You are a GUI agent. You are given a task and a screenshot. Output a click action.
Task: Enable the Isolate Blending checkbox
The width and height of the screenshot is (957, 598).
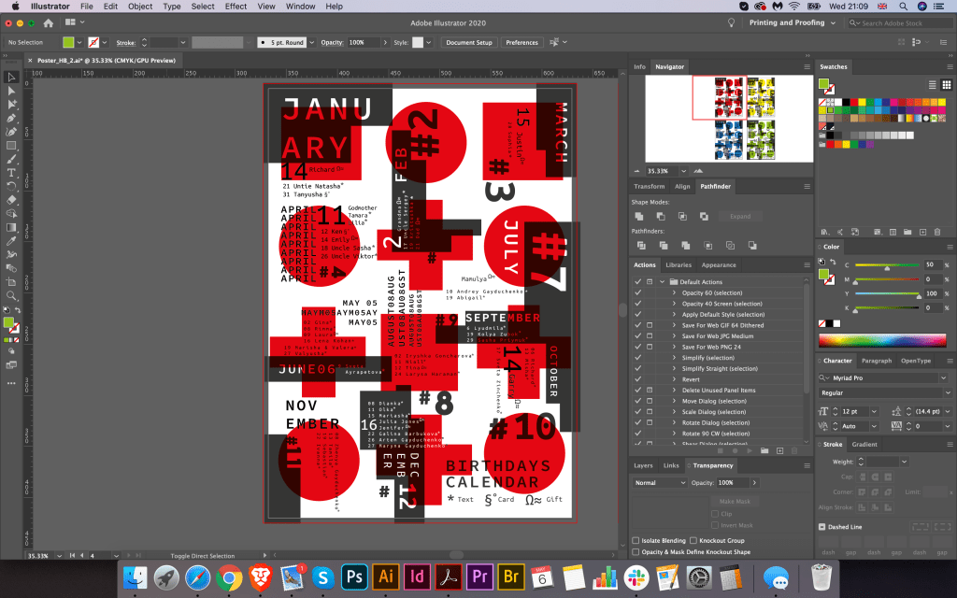636,540
